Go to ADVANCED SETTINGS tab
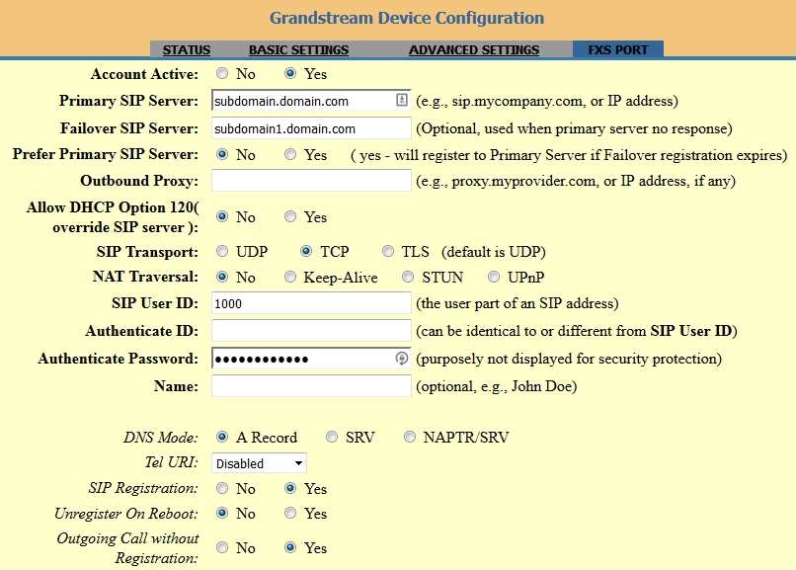Viewport: 796px width, 570px height. pyautogui.click(x=474, y=49)
